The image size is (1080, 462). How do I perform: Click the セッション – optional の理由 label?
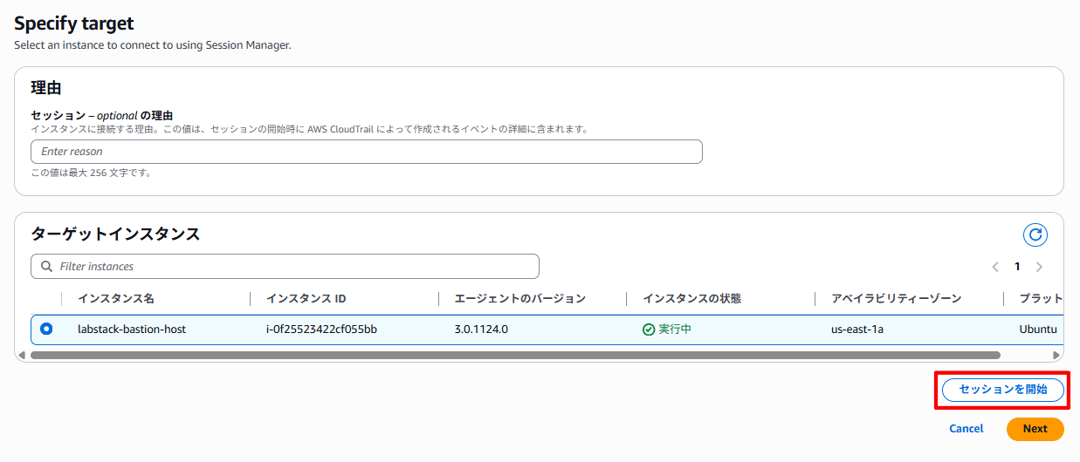click(102, 115)
